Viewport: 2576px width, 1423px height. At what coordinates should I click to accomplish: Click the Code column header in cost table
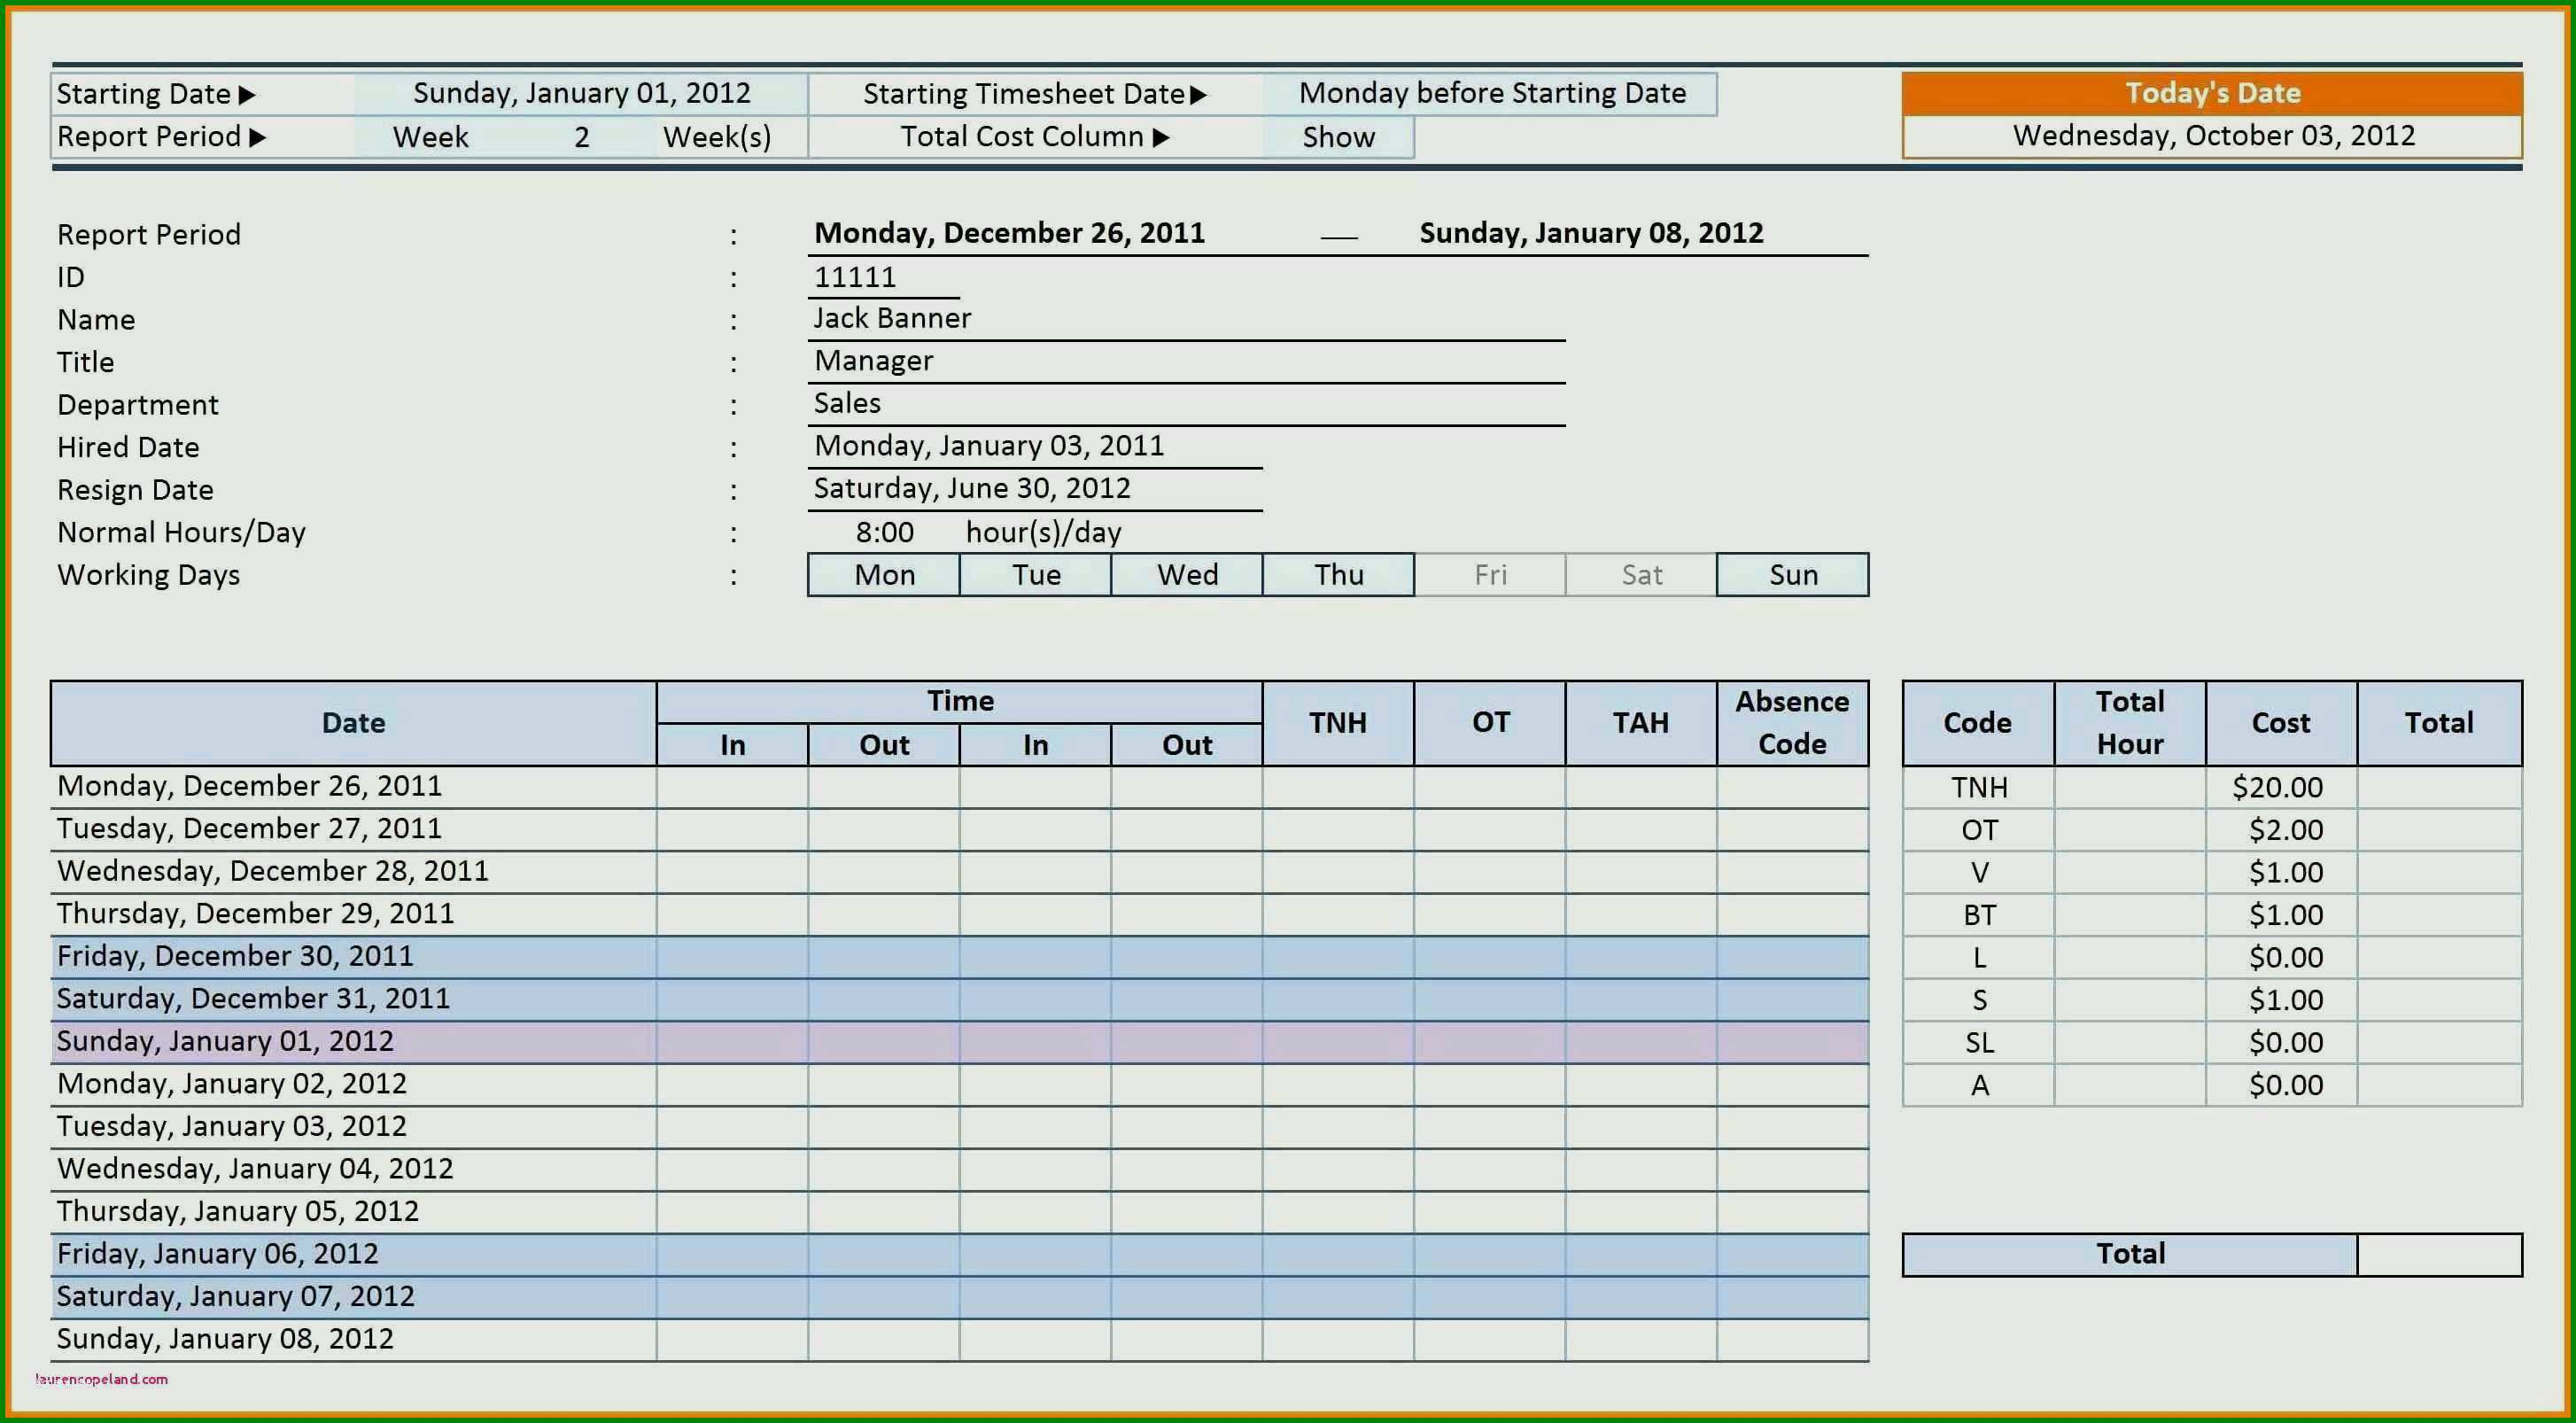pyautogui.click(x=1978, y=723)
